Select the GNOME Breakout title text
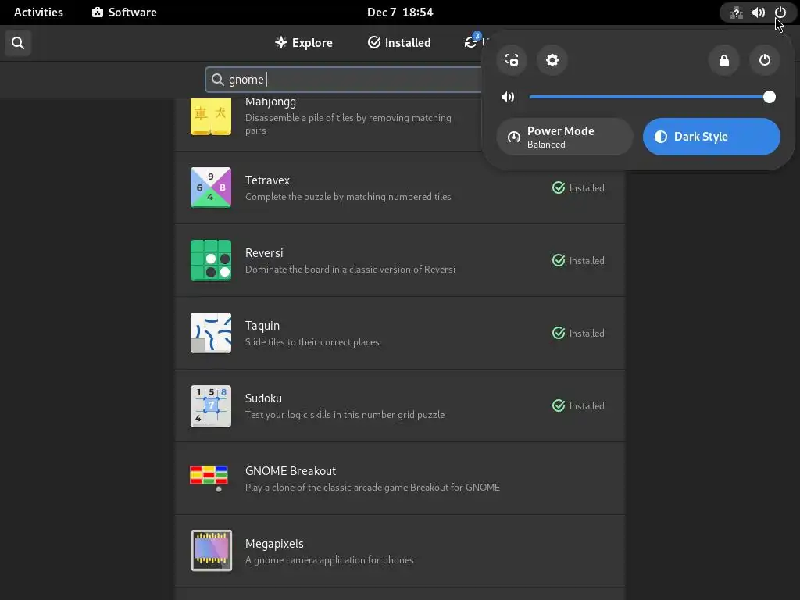800x600 pixels. click(291, 471)
